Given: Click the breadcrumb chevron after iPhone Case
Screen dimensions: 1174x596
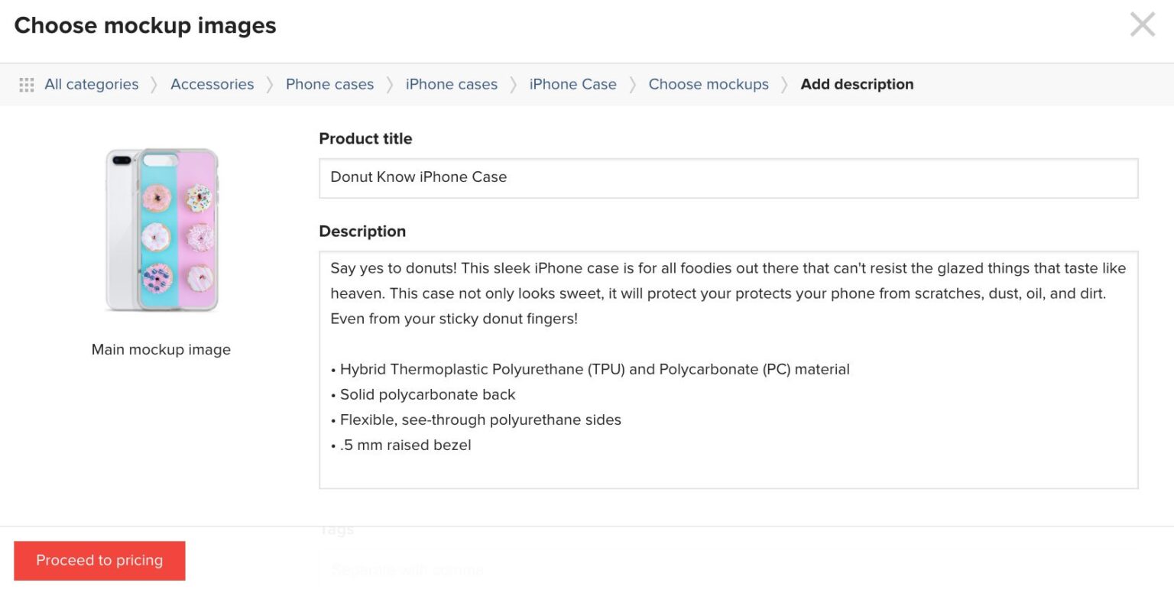Looking at the screenshot, I should (x=631, y=84).
